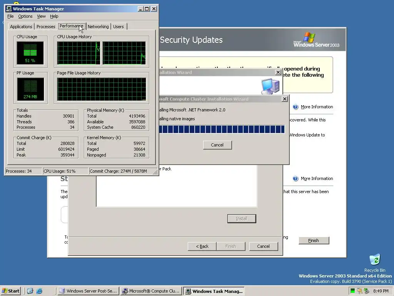This screenshot has width=394, height=296.
Task: Click the Nonpaged kernel memory value 21308
Action: click(139, 155)
